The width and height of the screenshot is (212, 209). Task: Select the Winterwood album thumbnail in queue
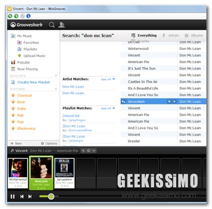(x=18, y=173)
